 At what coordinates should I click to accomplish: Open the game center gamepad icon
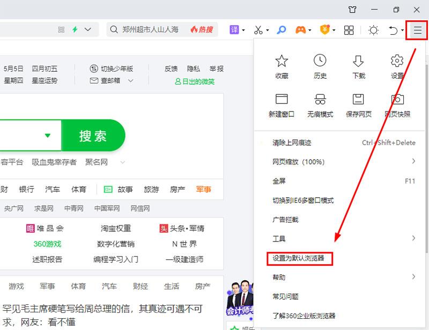(301, 30)
